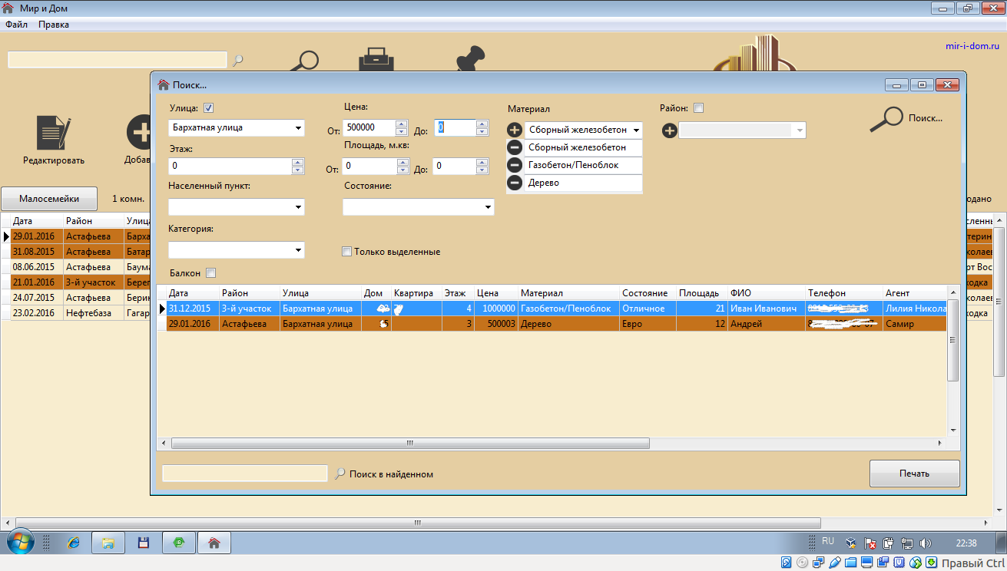The width and height of the screenshot is (1007, 571).
Task: Select the 08.06.2015 row in main window
Action: coord(75,266)
